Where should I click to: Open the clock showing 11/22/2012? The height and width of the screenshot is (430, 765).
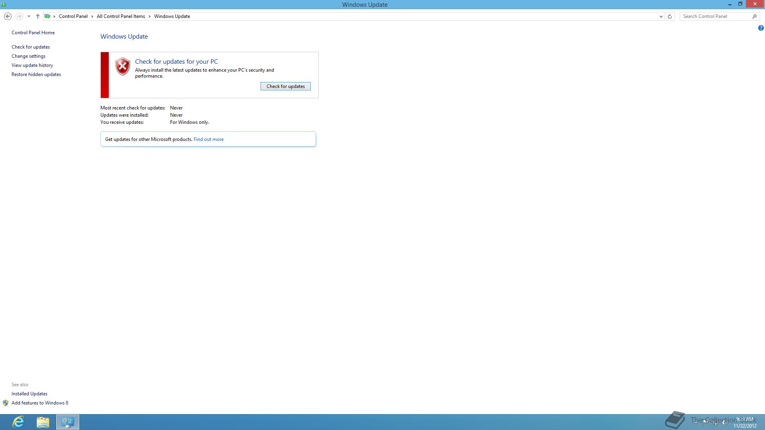pos(745,422)
